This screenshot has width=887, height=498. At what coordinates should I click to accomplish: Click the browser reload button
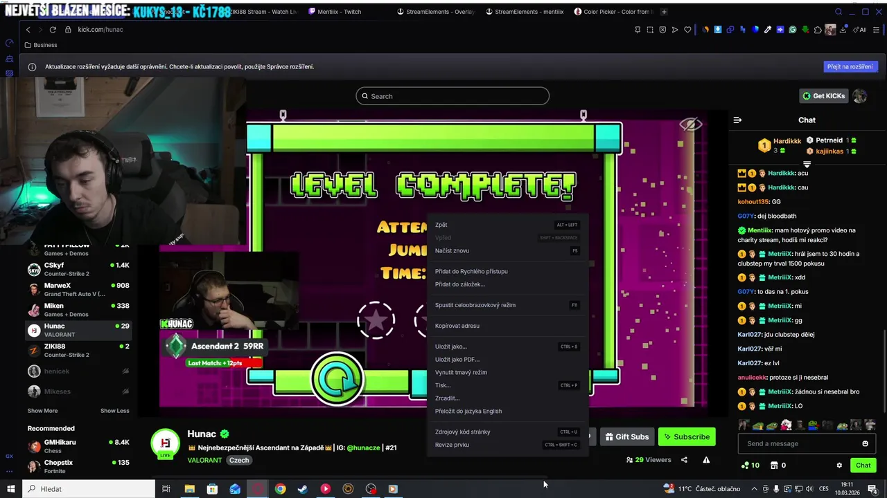[53, 30]
